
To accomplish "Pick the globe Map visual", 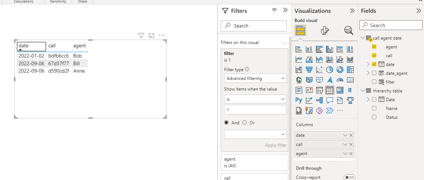I will 299,80.
